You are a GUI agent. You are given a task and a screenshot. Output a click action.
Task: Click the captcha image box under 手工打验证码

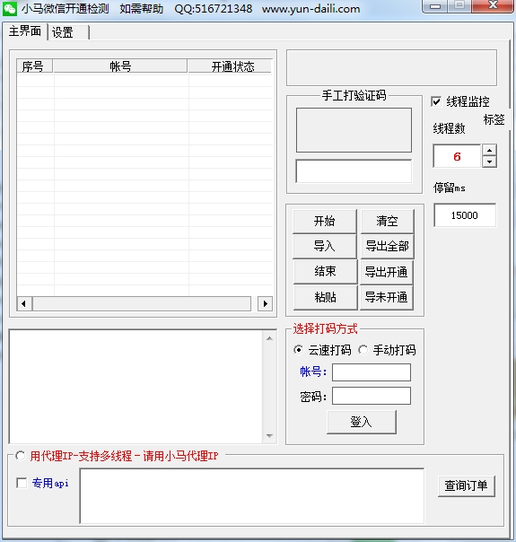pyautogui.click(x=354, y=130)
